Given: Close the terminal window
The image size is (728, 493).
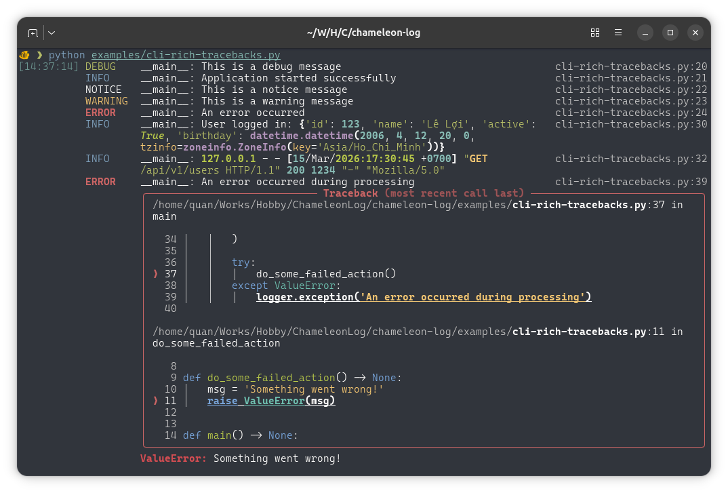Looking at the screenshot, I should tap(695, 33).
